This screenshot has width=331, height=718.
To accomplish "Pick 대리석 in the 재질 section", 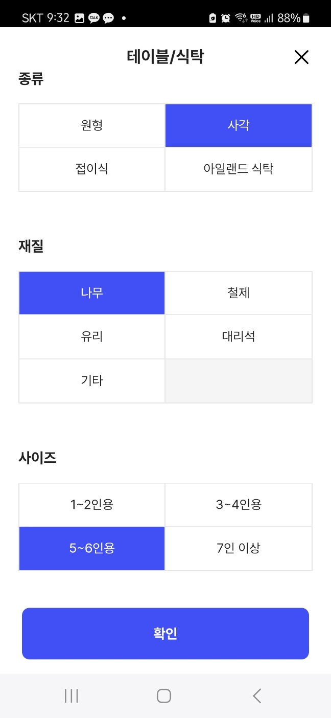I will [x=238, y=336].
